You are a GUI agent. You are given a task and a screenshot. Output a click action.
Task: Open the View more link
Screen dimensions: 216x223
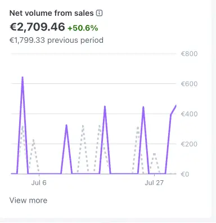click(28, 200)
